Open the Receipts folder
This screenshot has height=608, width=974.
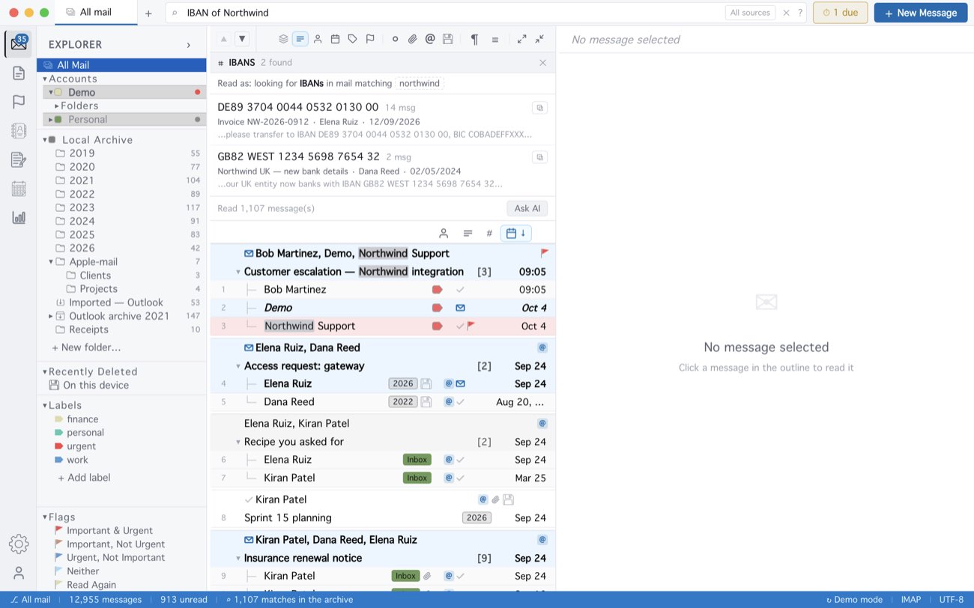pos(121,329)
